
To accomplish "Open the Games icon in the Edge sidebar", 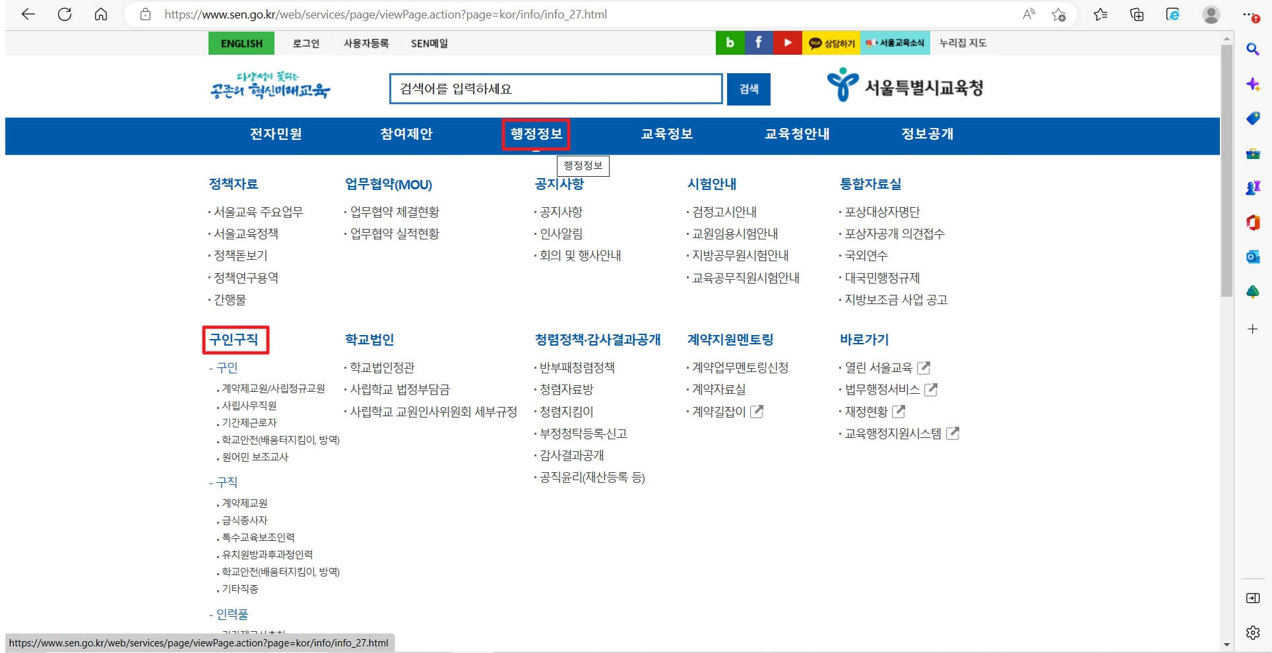I will [x=1253, y=188].
